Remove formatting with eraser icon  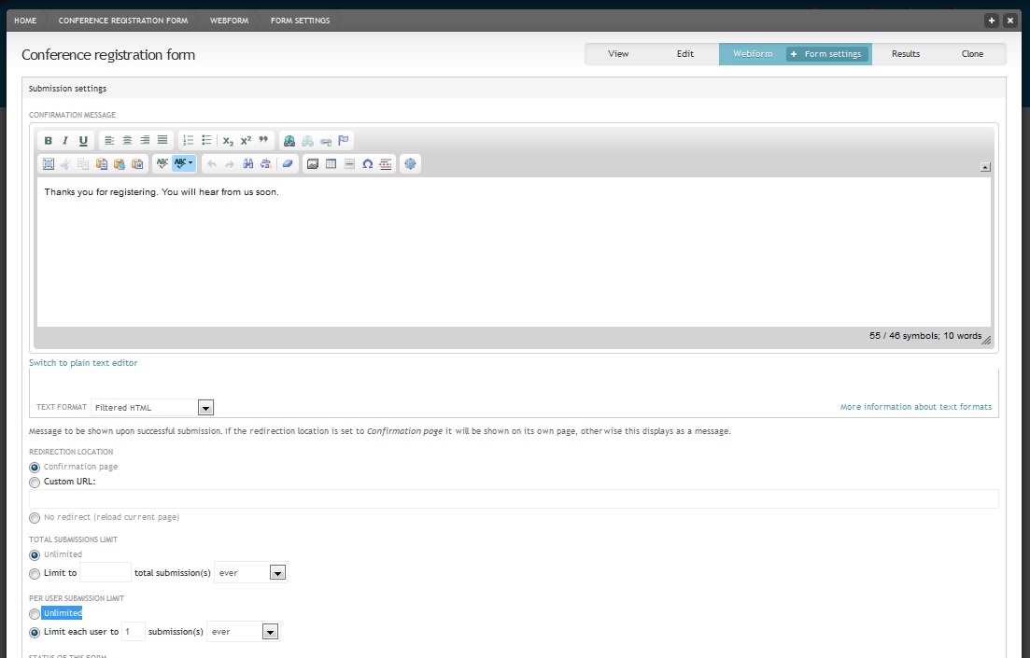point(287,164)
